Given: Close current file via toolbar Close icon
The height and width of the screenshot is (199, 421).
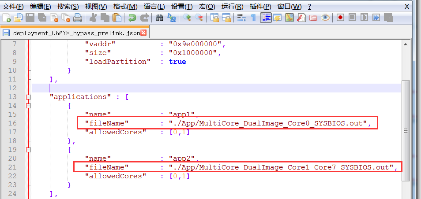Looking at the screenshot, I should pos(54,18).
